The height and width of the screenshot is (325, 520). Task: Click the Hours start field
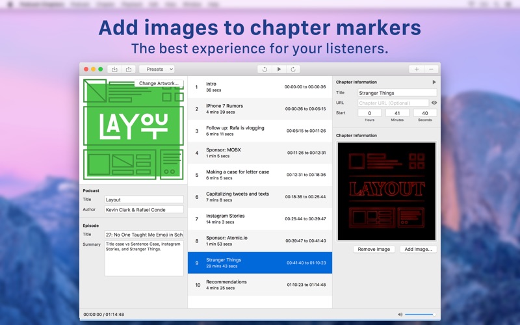(369, 113)
